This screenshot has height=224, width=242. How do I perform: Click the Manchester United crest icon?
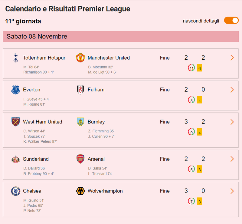(x=80, y=58)
